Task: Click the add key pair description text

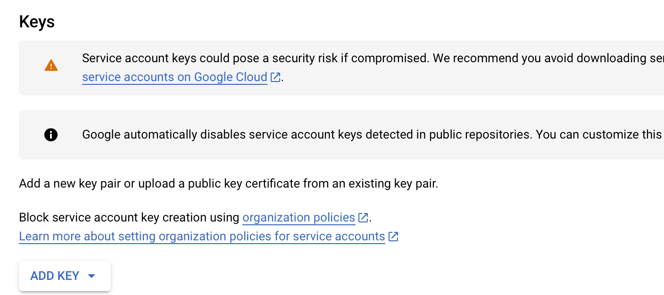Action: pyautogui.click(x=228, y=183)
